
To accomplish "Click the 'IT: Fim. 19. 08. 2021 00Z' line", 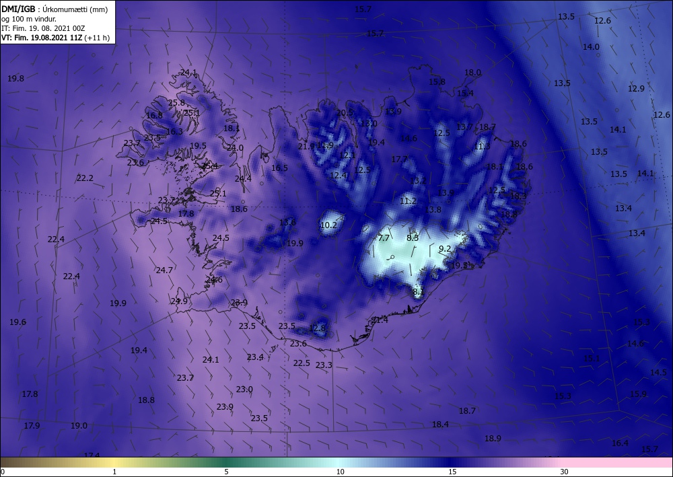I will [43, 28].
